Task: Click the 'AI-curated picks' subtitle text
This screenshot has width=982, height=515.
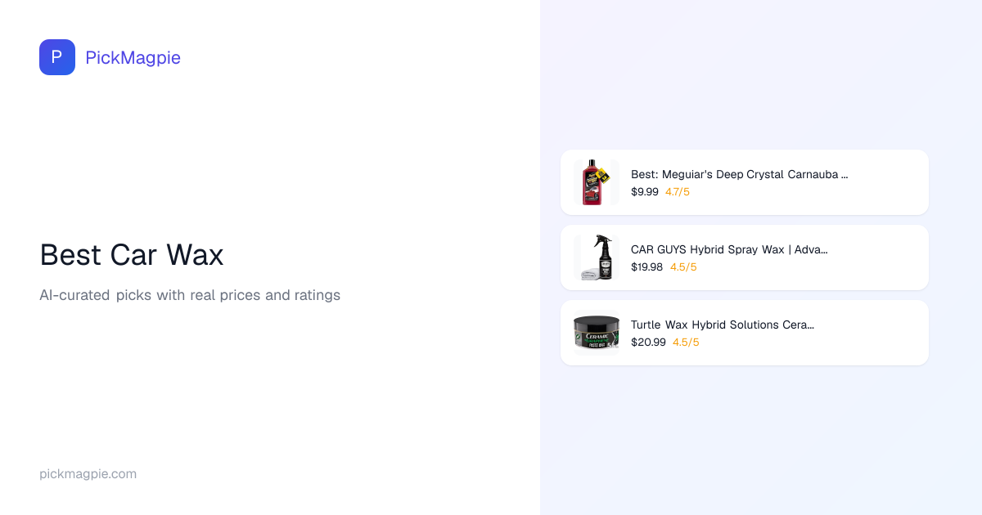Action: (190, 295)
